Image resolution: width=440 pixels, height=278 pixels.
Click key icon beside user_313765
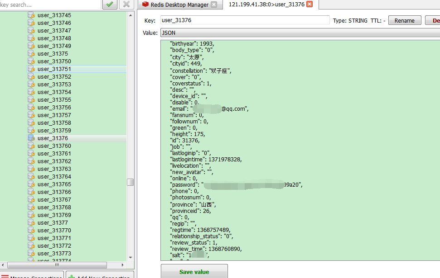31,184
